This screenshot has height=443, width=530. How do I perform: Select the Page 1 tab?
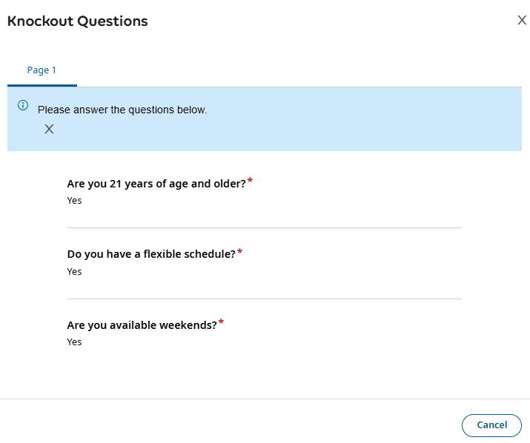click(x=42, y=70)
